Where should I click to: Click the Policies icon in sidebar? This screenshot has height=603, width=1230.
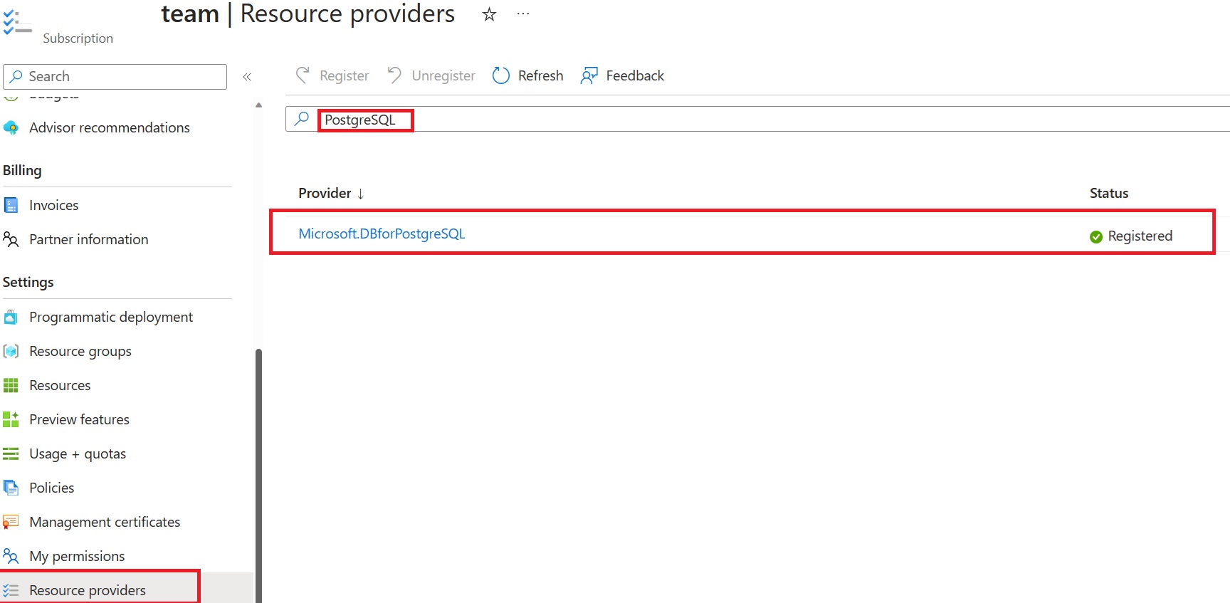coord(11,488)
